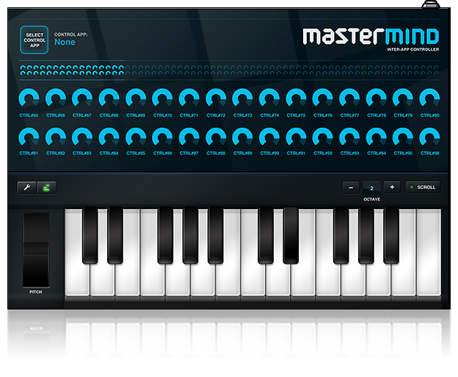The width and height of the screenshot is (458, 377).
Task: Click the CTRL#84 knob
Action: click(x=109, y=136)
